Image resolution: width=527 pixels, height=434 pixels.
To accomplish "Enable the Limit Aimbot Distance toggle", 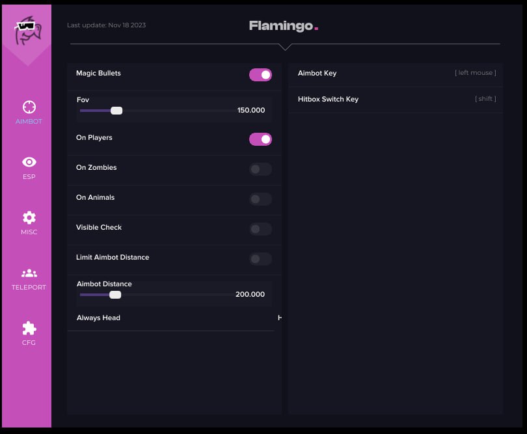I will (260, 259).
